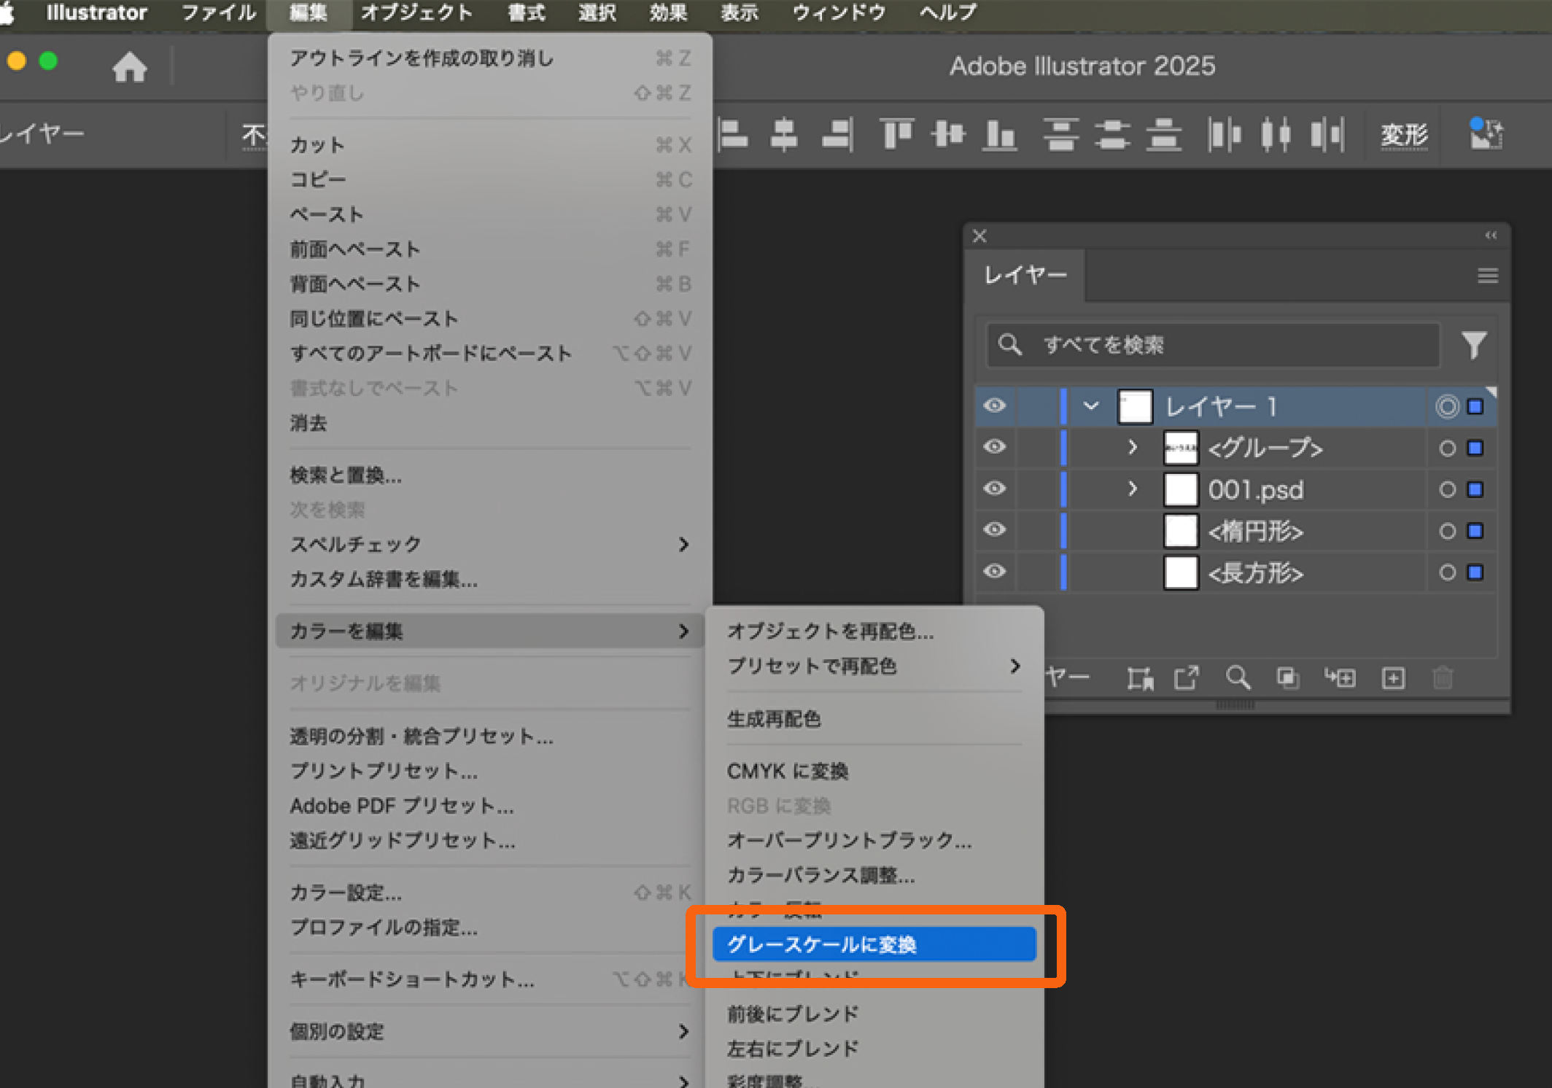Click the 変形 link in control bar

pos(1404,135)
